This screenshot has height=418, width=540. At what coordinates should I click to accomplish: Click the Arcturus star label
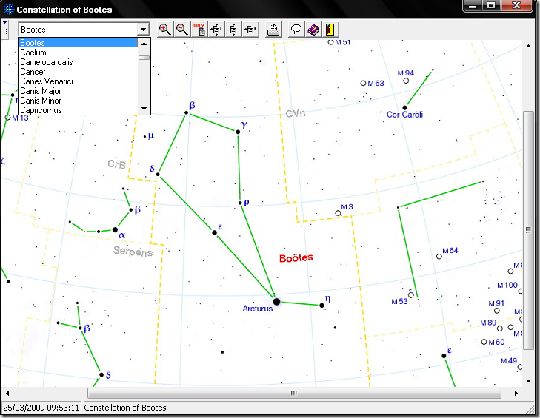(258, 309)
